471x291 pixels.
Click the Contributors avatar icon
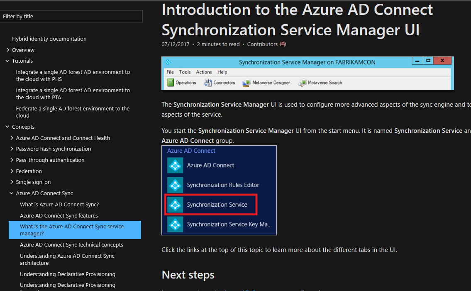[283, 44]
